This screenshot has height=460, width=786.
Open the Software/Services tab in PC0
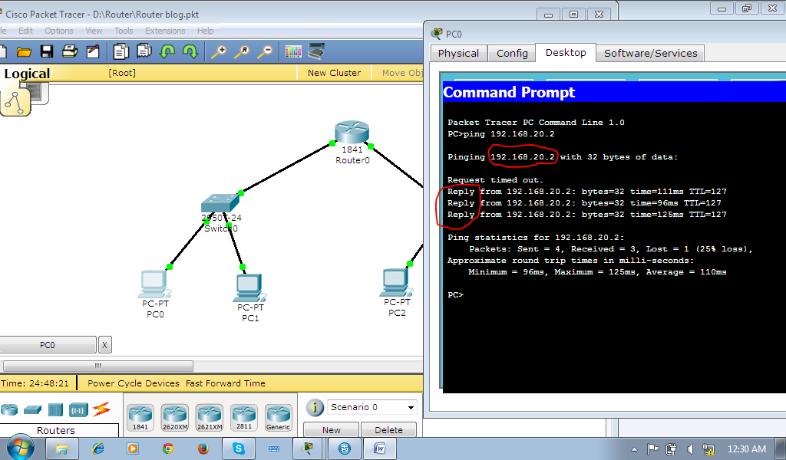[651, 54]
